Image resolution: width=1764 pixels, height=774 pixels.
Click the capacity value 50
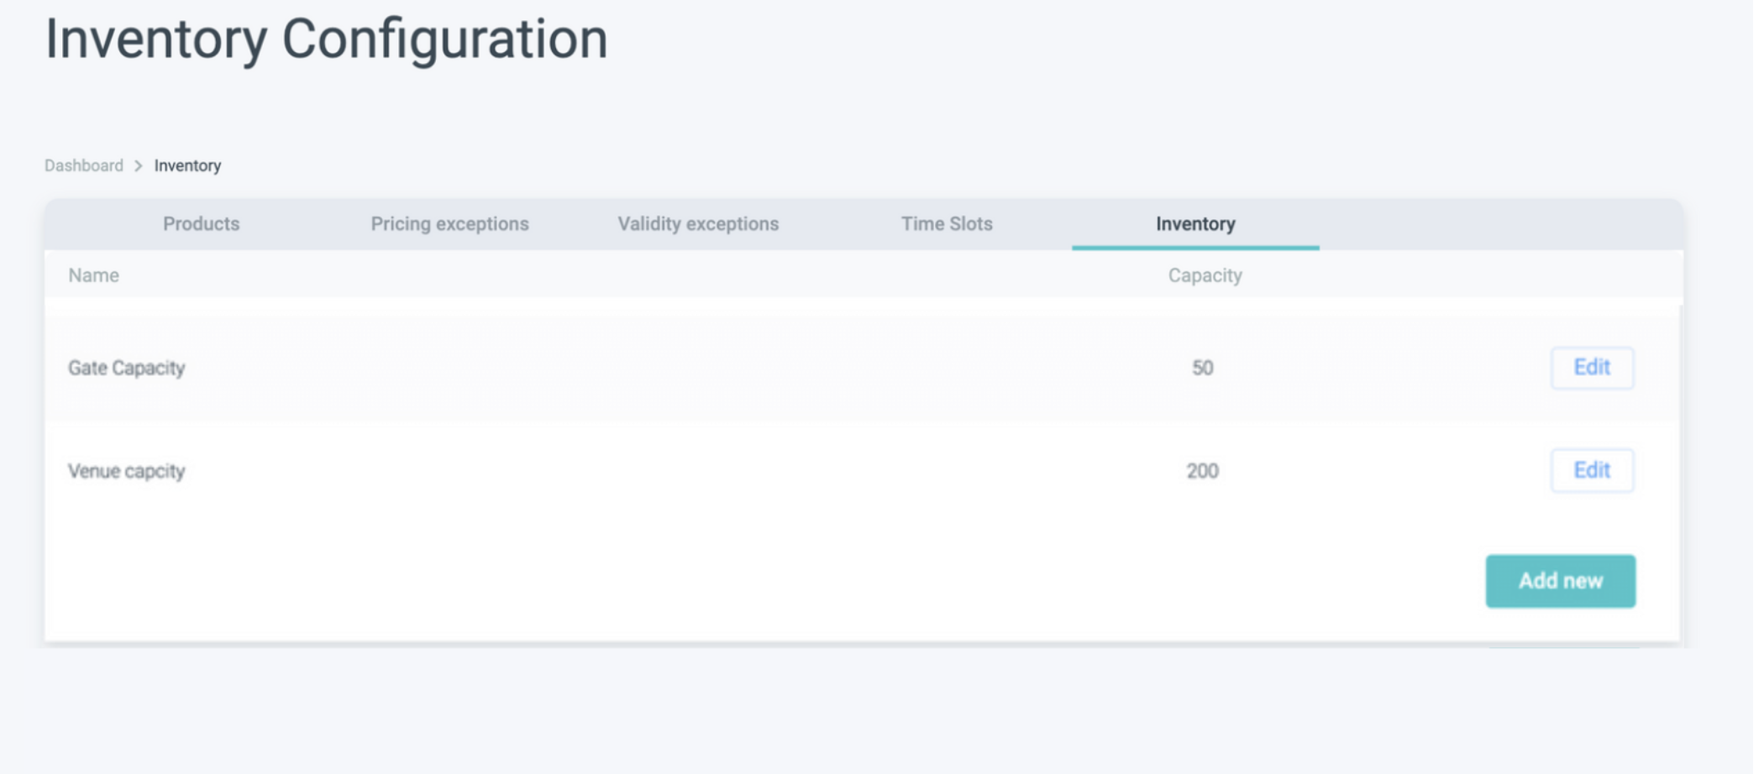(x=1202, y=368)
